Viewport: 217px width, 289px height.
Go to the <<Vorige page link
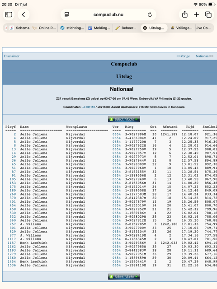pyautogui.click(x=183, y=56)
